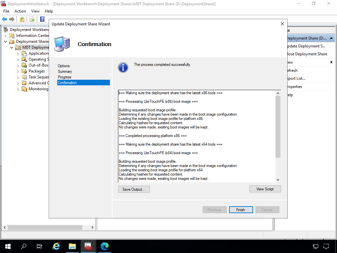Click the output log vertical scrollbar thumb
The height and width of the screenshot is (253, 337).
tap(278, 127)
